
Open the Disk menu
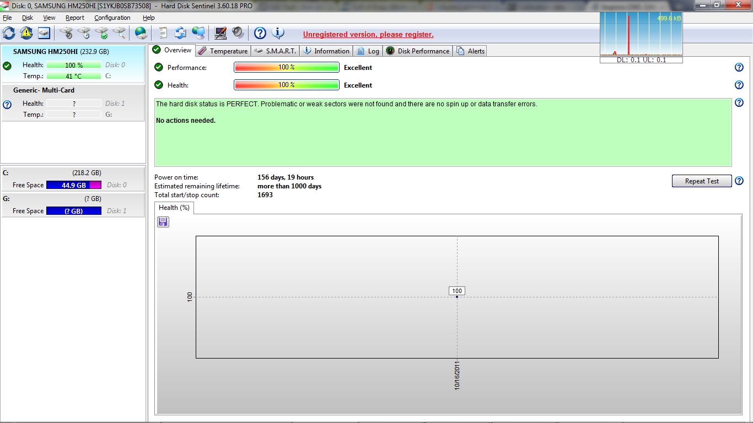point(28,18)
